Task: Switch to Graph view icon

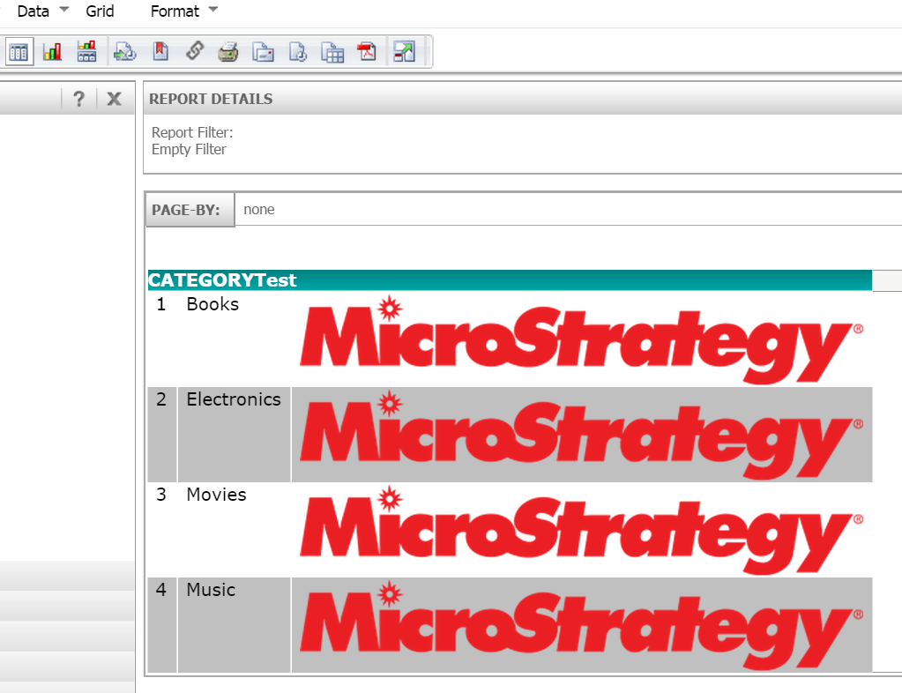Action: pyautogui.click(x=52, y=52)
